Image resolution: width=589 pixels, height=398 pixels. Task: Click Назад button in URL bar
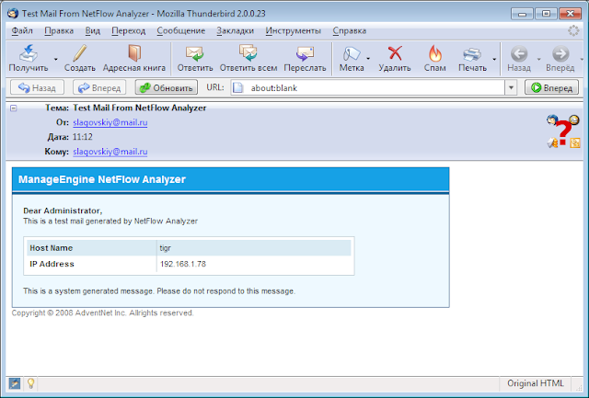[37, 87]
